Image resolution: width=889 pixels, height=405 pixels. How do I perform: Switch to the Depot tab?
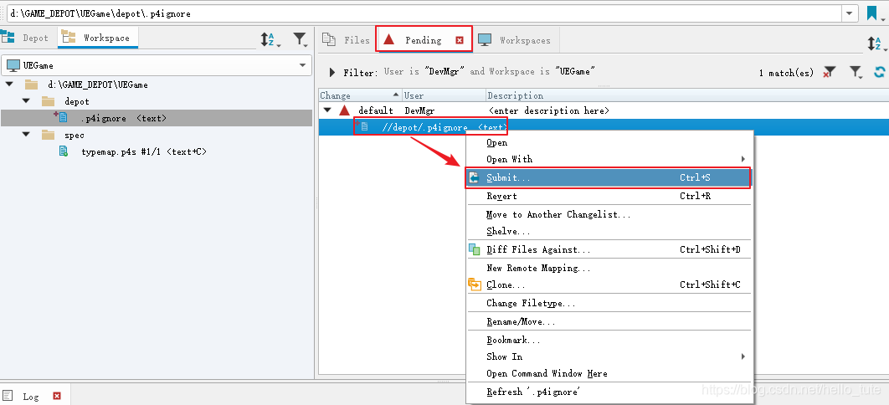click(x=25, y=38)
